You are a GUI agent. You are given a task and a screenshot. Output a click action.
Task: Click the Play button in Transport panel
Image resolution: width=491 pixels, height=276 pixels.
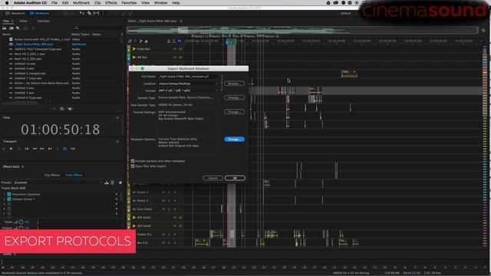[11, 149]
